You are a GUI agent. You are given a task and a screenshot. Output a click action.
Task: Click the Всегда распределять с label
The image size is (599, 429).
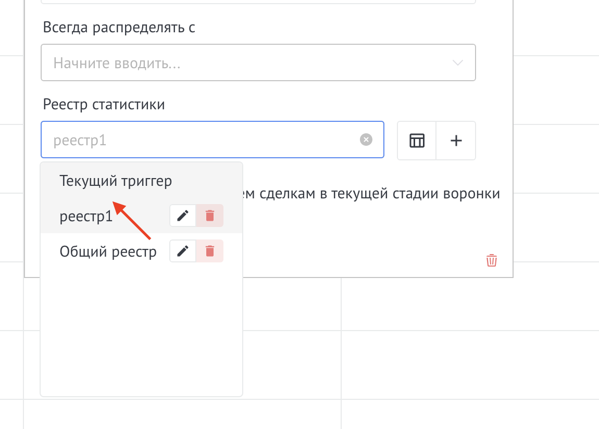pyautogui.click(x=119, y=28)
